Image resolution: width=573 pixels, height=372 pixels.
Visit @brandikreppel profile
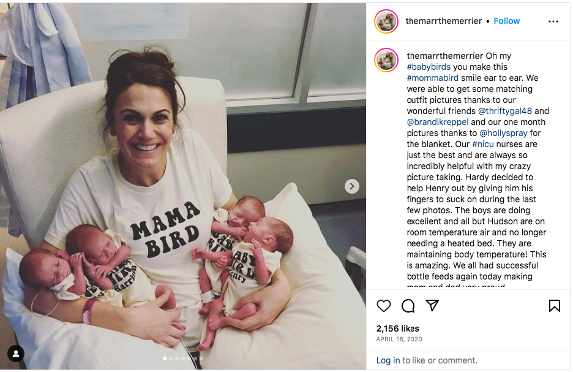[x=438, y=122]
